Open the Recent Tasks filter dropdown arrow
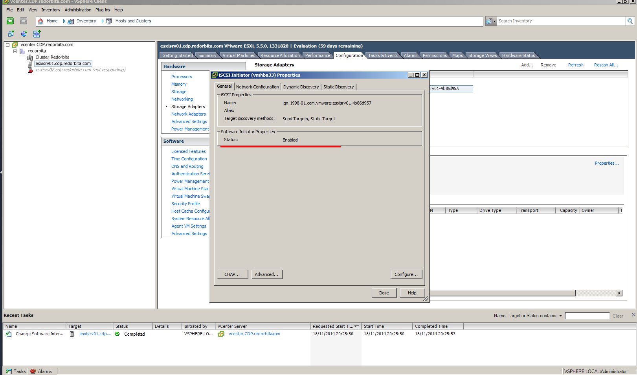 tap(560, 316)
